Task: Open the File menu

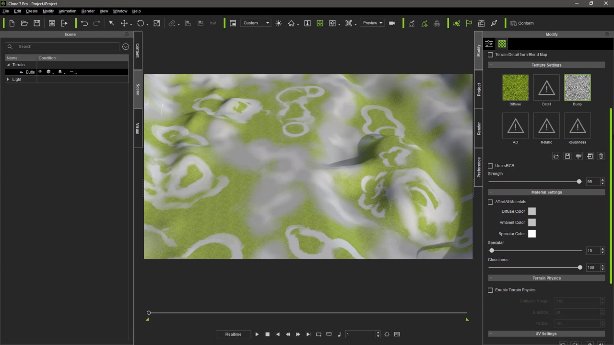Action: 6,11
